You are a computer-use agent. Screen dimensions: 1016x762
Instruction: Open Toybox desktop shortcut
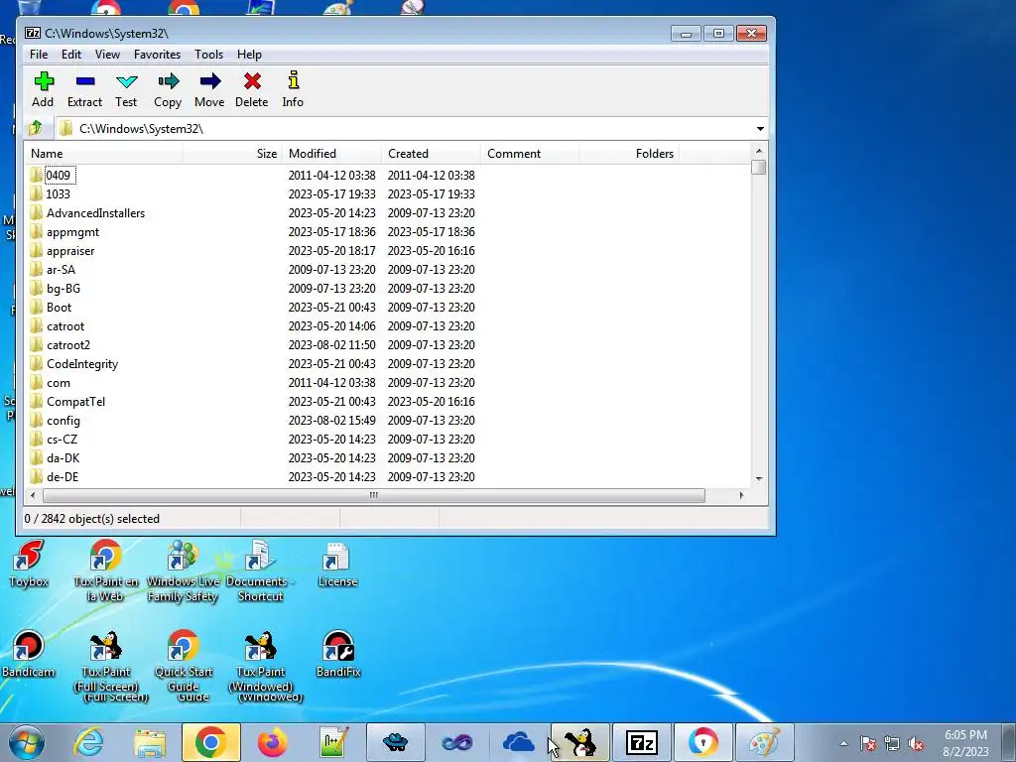coord(29,564)
